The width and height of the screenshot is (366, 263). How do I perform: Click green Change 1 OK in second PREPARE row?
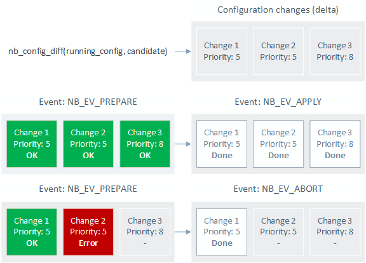32,232
